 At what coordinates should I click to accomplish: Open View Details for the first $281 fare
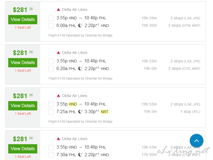[23, 20]
